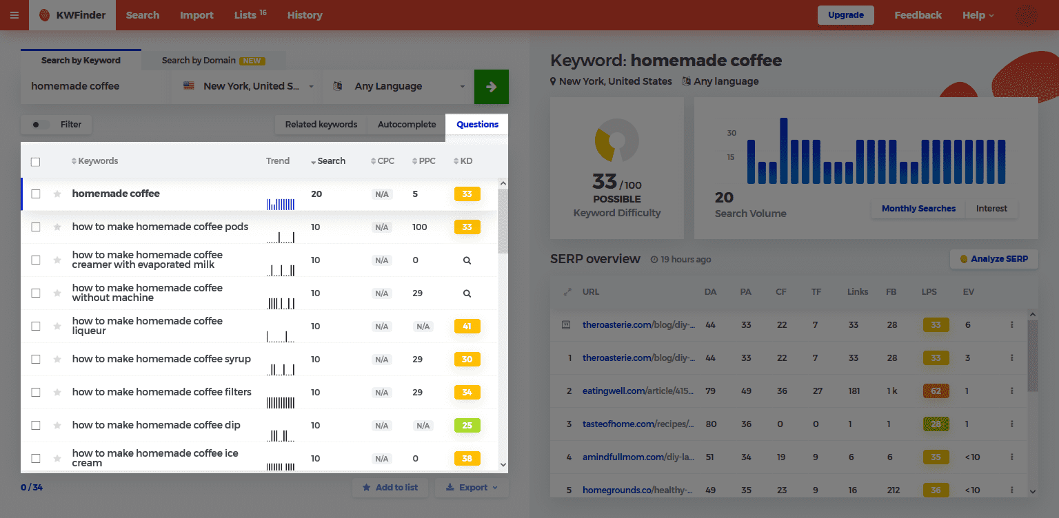Click the orange KD 33 badge for coffee pods
1059x518 pixels.
click(467, 227)
